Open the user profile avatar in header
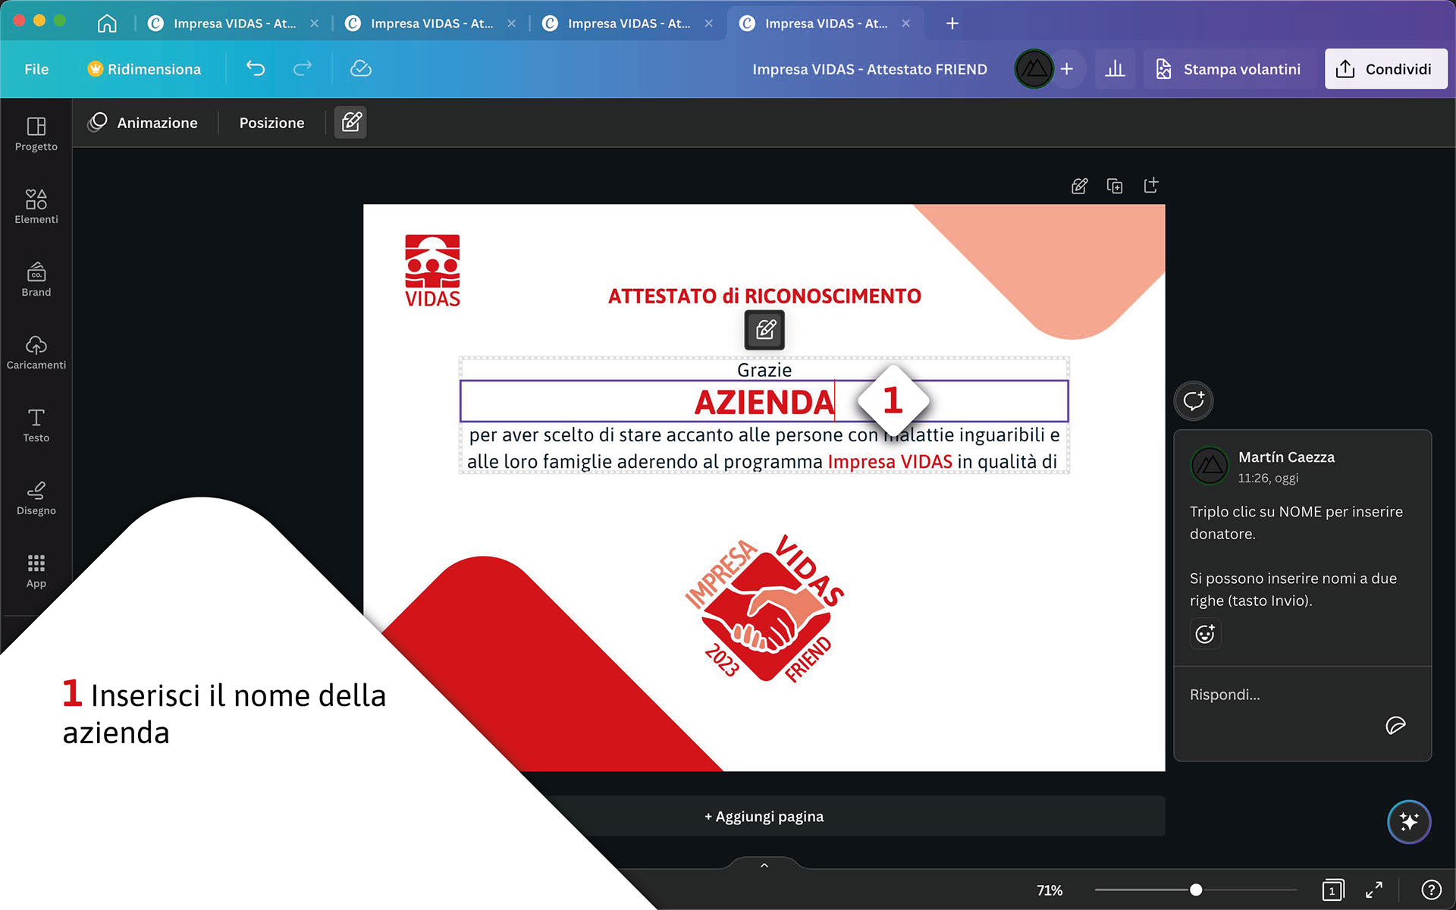This screenshot has width=1456, height=910. click(x=1034, y=69)
